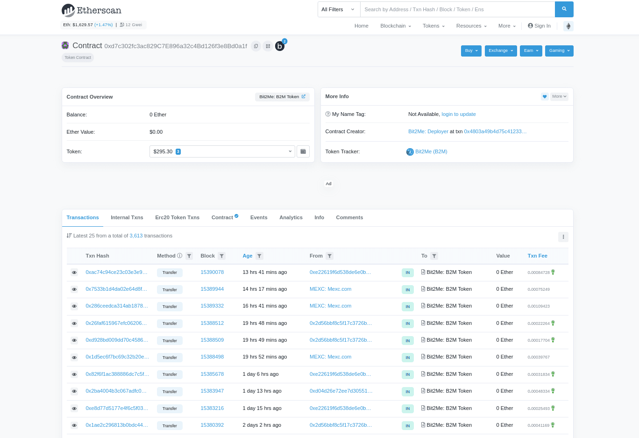Expand the Tokens nav menu
The image size is (639, 438).
[x=433, y=26]
